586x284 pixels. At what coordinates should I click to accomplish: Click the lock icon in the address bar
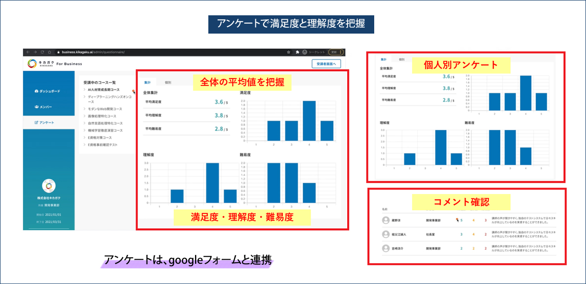click(x=58, y=52)
